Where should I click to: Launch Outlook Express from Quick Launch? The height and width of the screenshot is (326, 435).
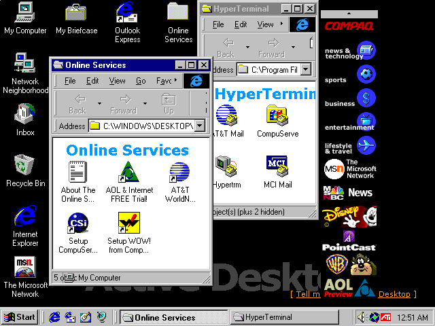point(70,317)
